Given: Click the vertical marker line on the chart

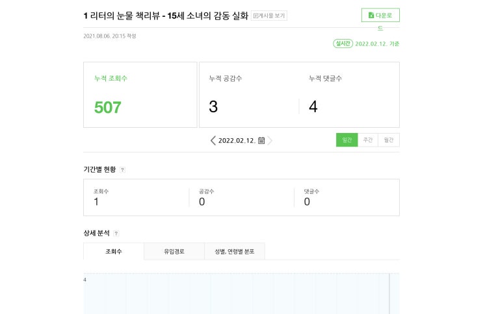Looking at the screenshot, I should (x=389, y=293).
